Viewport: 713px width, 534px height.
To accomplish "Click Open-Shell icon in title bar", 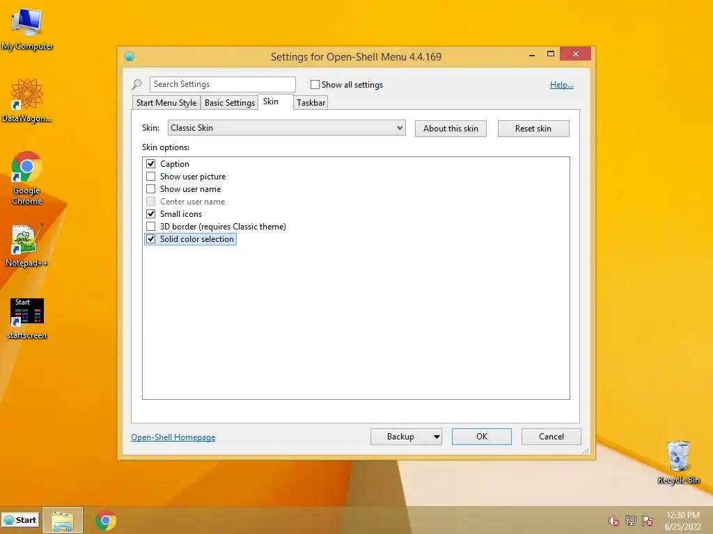I will tap(130, 56).
